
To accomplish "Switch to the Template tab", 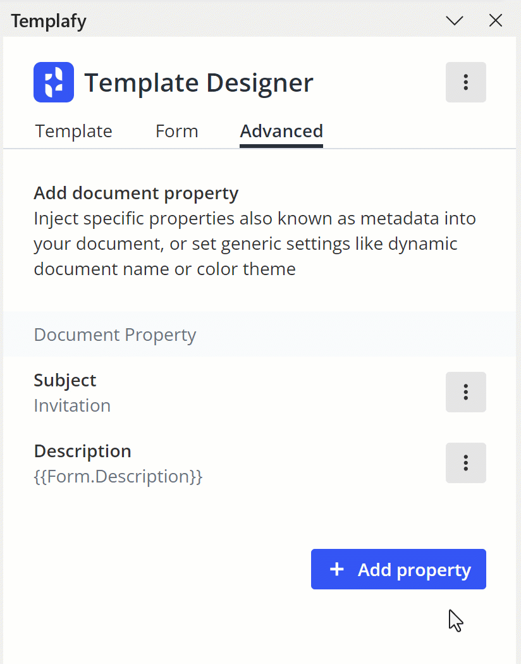I will pyautogui.click(x=73, y=132).
